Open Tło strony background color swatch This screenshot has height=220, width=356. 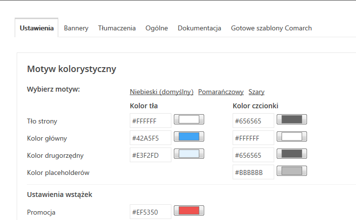coord(189,120)
